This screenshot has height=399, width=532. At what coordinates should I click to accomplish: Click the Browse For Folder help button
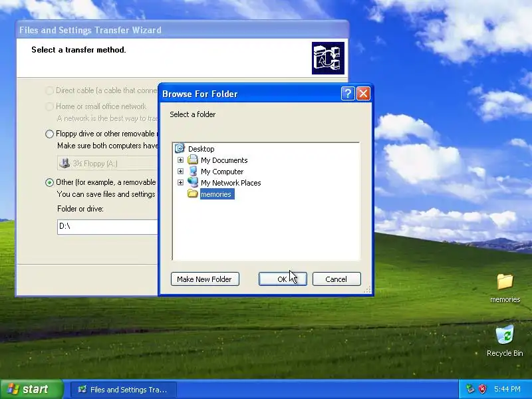[x=348, y=93]
